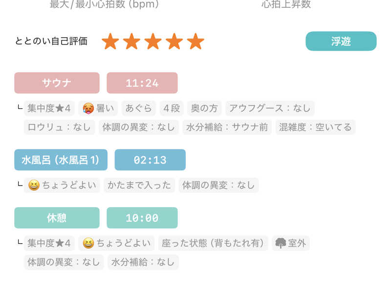The width and height of the screenshot is (391, 293).
Task: Tap the 10:00 rest time badge
Action: pos(142,218)
